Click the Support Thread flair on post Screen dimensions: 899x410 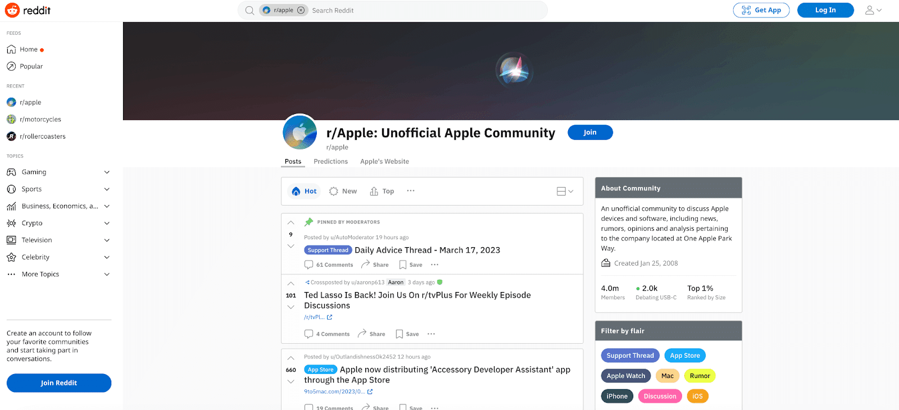pyautogui.click(x=328, y=250)
